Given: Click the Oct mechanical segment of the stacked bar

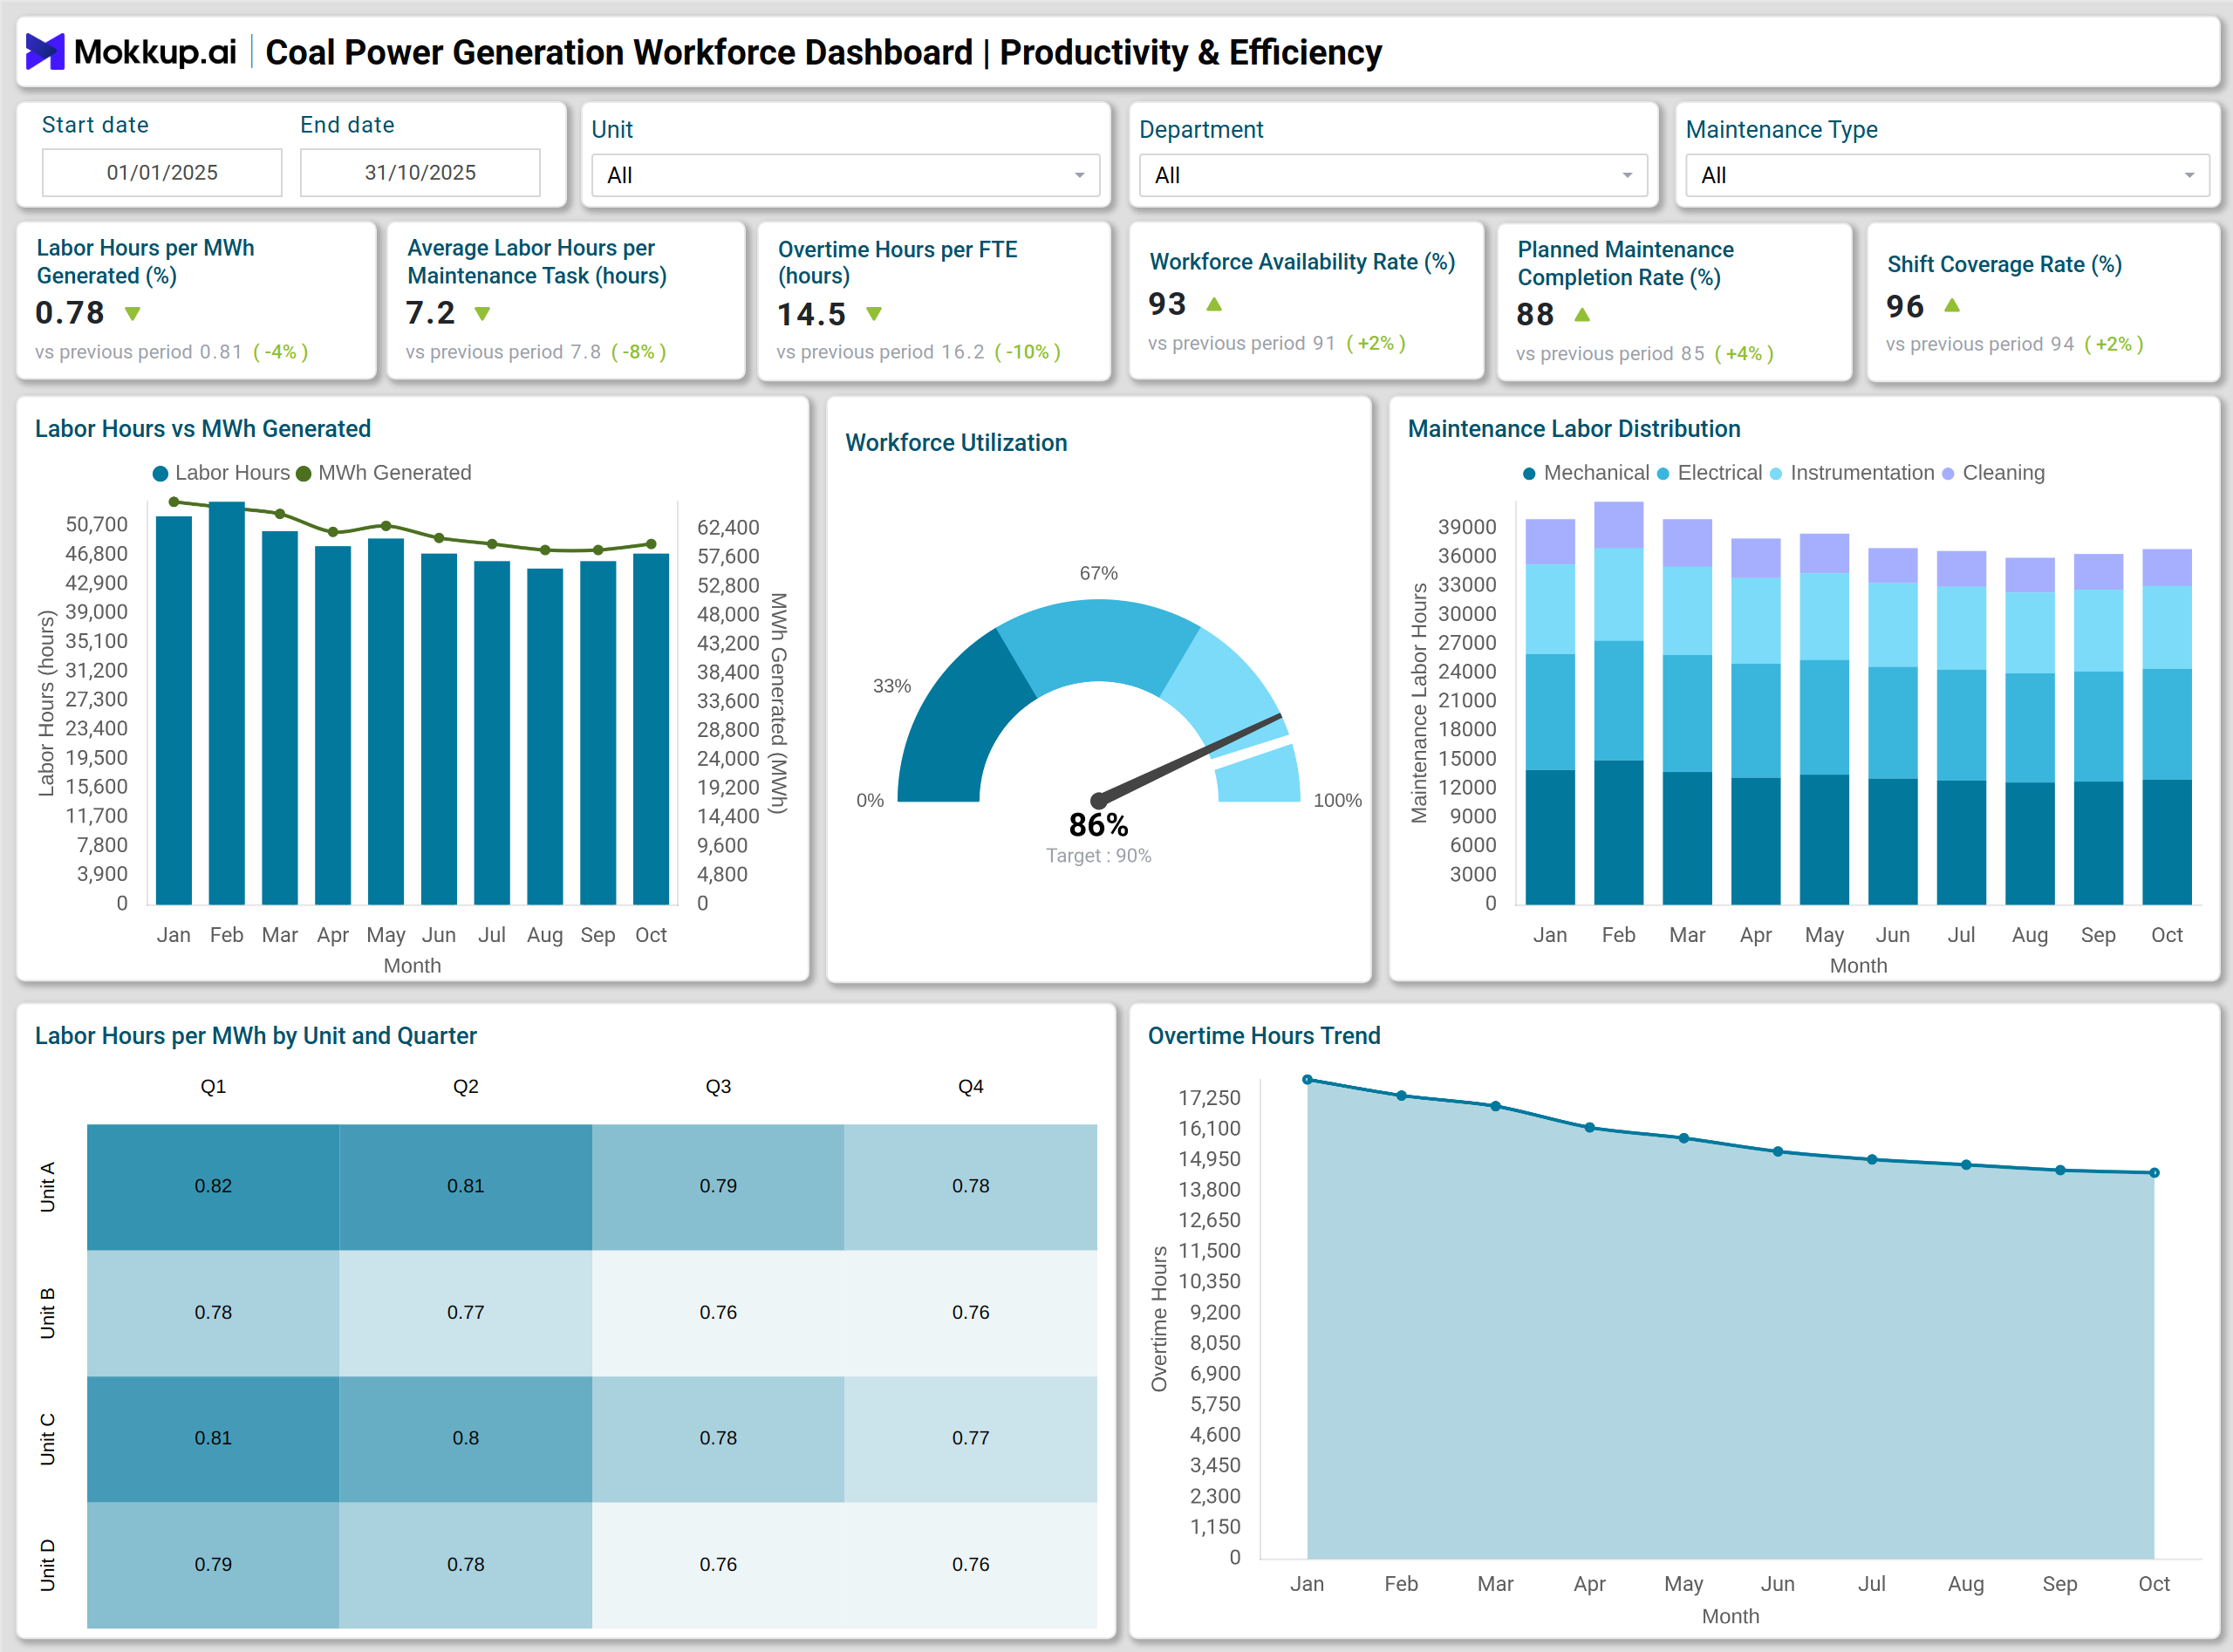Looking at the screenshot, I should pos(2167,842).
